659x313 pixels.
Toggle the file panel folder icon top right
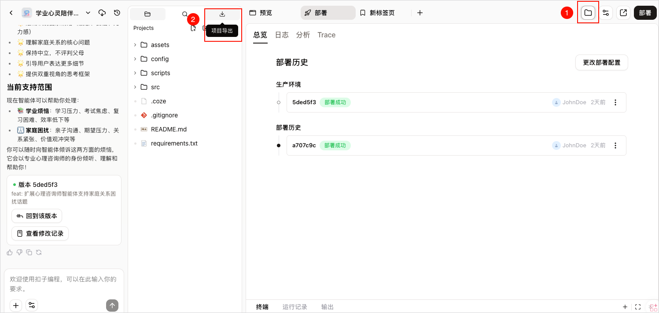point(588,13)
